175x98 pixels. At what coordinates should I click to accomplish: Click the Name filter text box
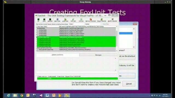tap(95, 24)
